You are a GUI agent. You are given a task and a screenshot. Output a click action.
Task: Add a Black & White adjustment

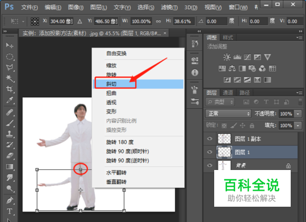(242, 68)
